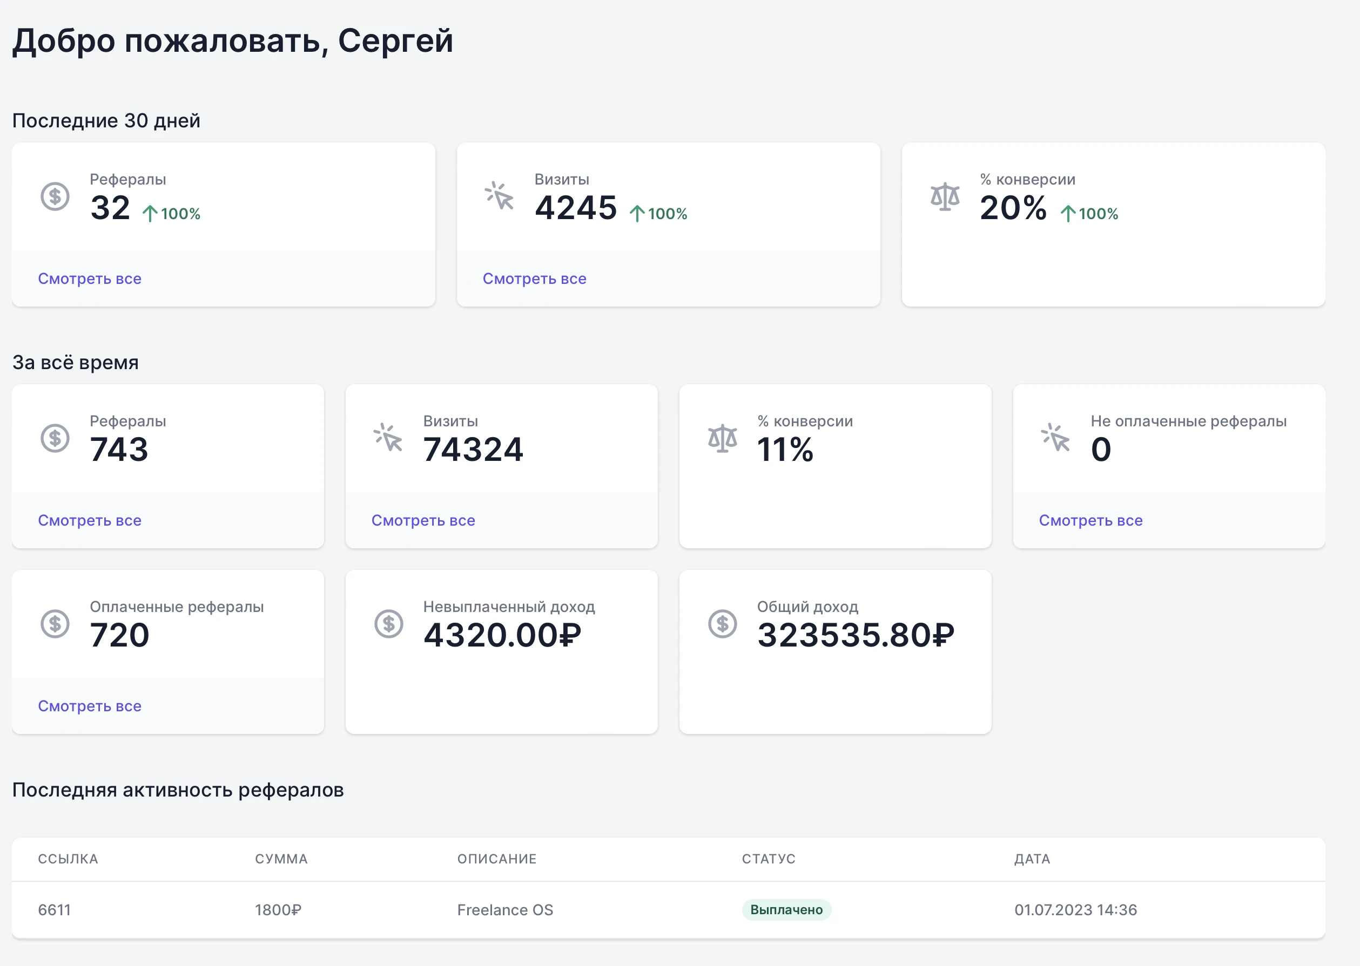Image resolution: width=1360 pixels, height=966 pixels.
Task: Click the Не оплаченные рефералы label
Action: pyautogui.click(x=1189, y=421)
